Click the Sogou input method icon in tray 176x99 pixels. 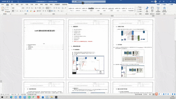coord(157,94)
